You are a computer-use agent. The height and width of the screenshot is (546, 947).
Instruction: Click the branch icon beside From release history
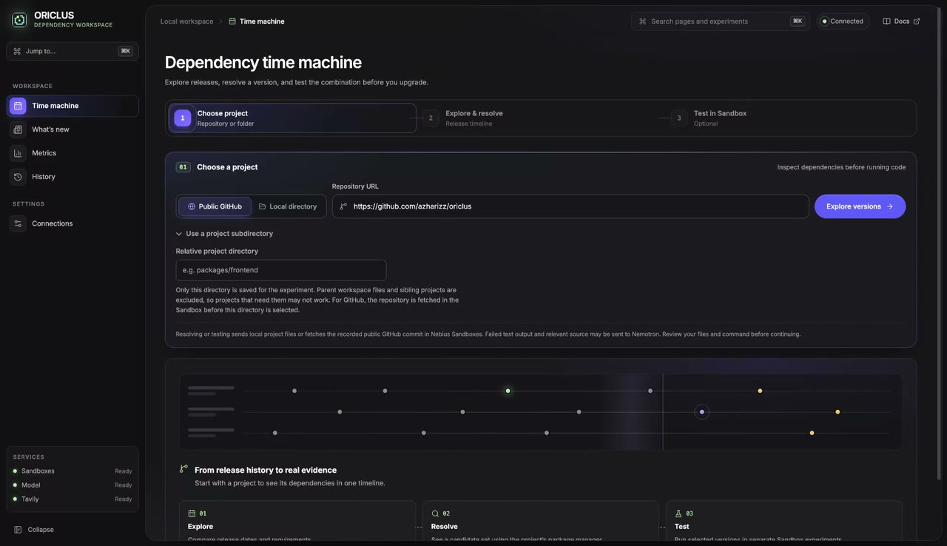point(183,469)
